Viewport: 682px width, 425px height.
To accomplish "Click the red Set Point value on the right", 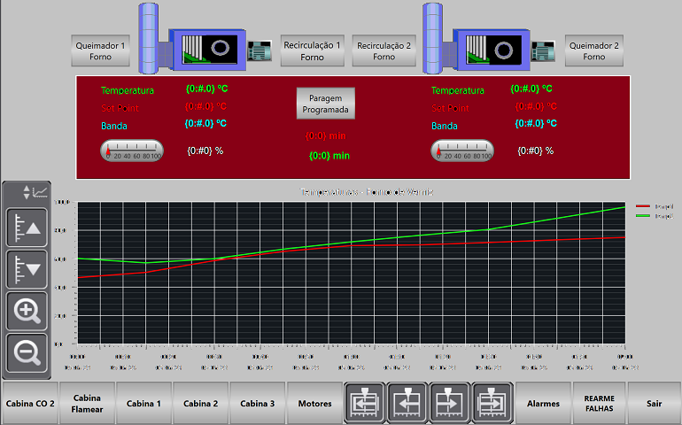I will [535, 106].
